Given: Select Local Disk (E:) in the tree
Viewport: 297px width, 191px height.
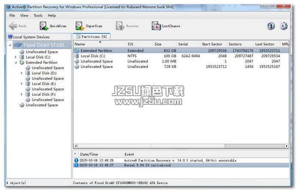Looking at the screenshot, I should (44, 84).
